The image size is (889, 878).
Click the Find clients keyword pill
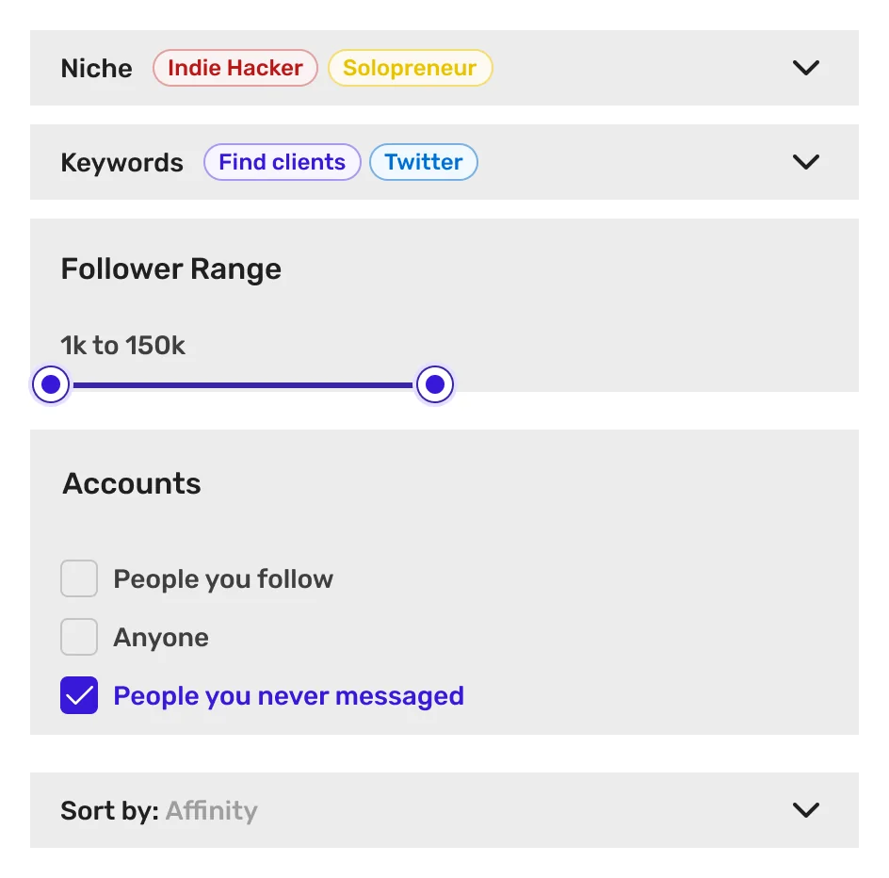pyautogui.click(x=282, y=162)
